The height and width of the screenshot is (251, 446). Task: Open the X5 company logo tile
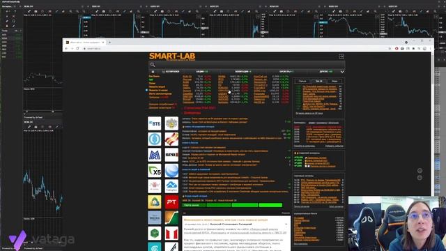(155, 170)
